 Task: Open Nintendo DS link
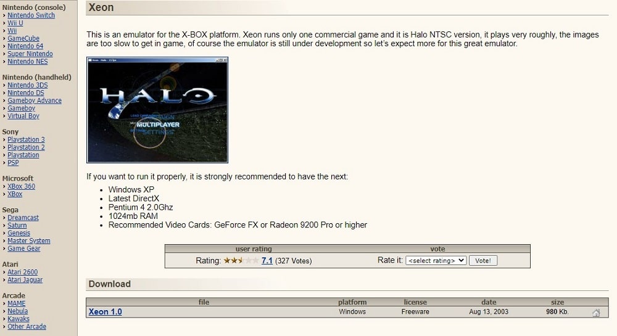[x=25, y=92]
